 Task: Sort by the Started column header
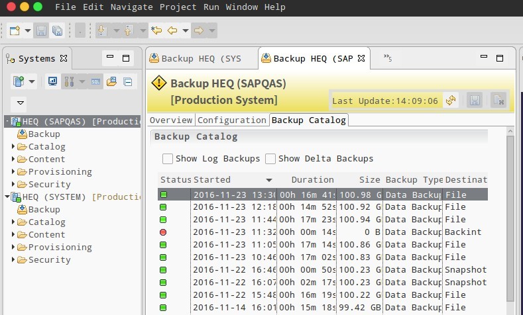coord(233,180)
